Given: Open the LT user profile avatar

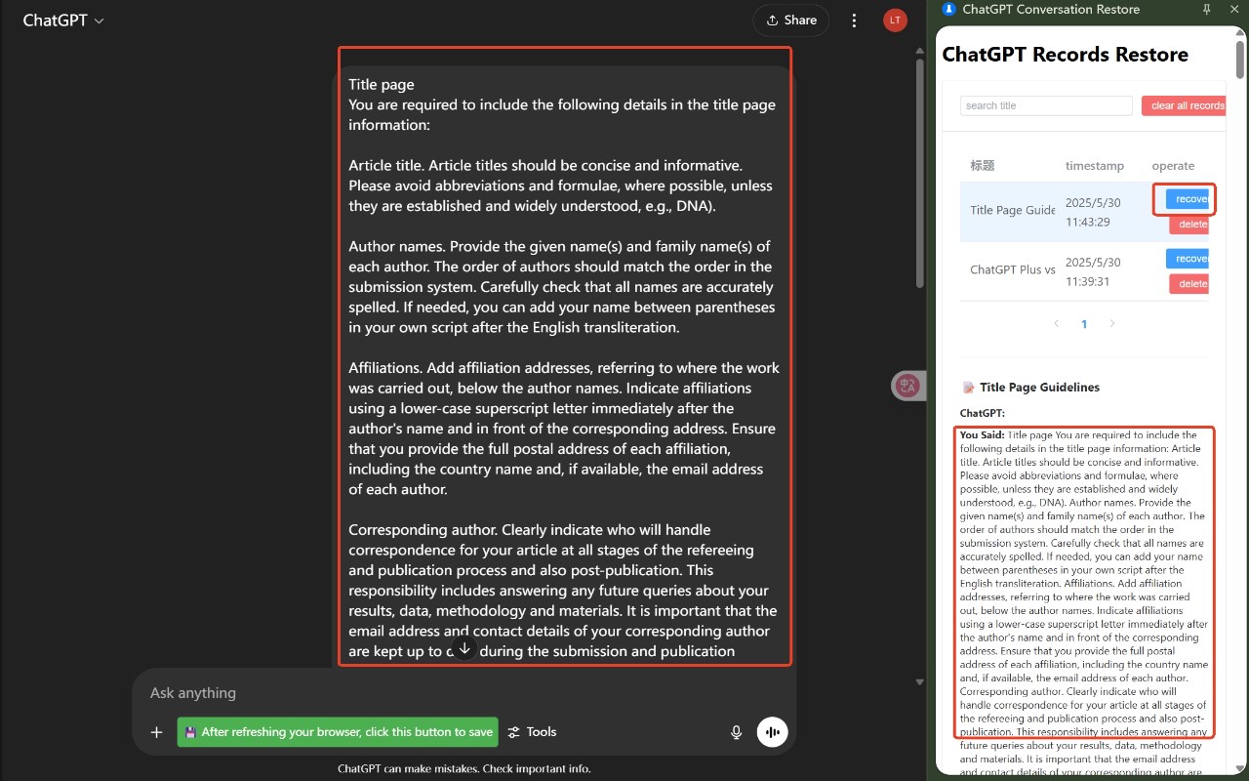Looking at the screenshot, I should [895, 20].
